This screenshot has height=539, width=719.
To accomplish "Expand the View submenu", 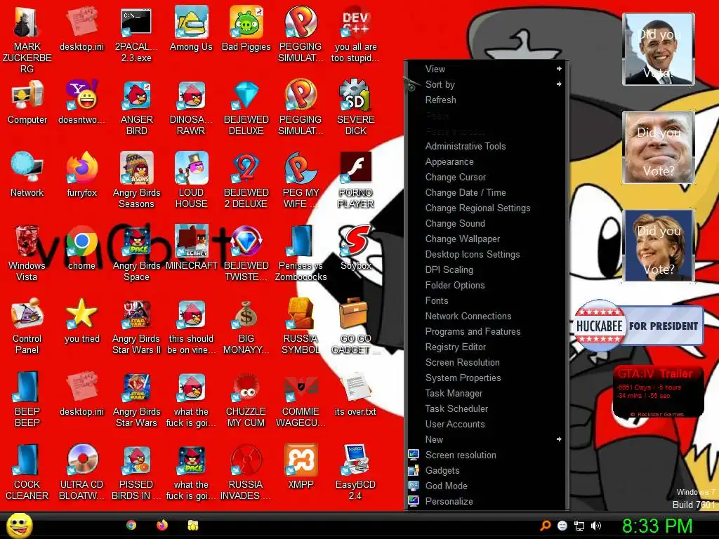I will (x=487, y=69).
